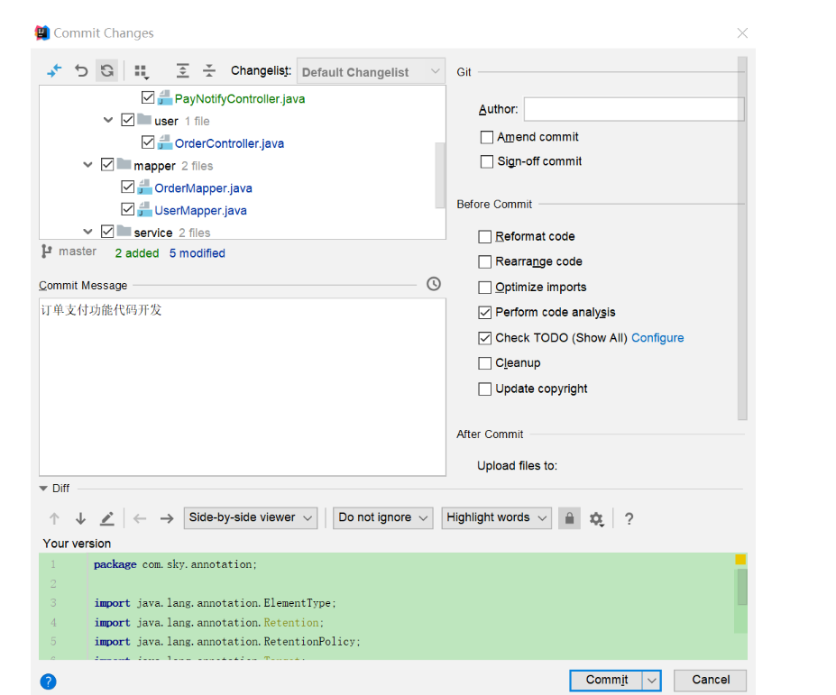Click the Rollback undo arrow icon

tap(81, 70)
